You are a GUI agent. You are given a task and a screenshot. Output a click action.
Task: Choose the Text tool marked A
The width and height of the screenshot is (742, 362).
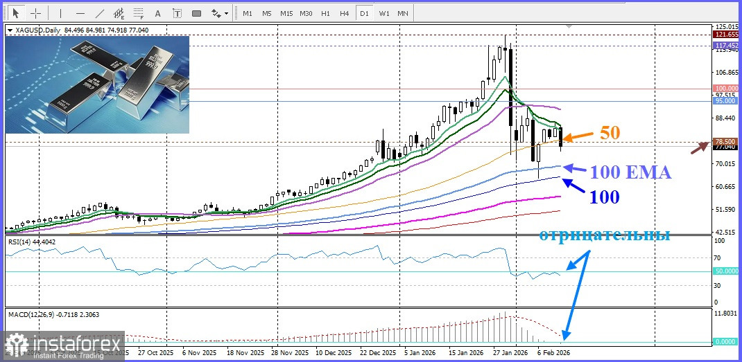pos(158,13)
